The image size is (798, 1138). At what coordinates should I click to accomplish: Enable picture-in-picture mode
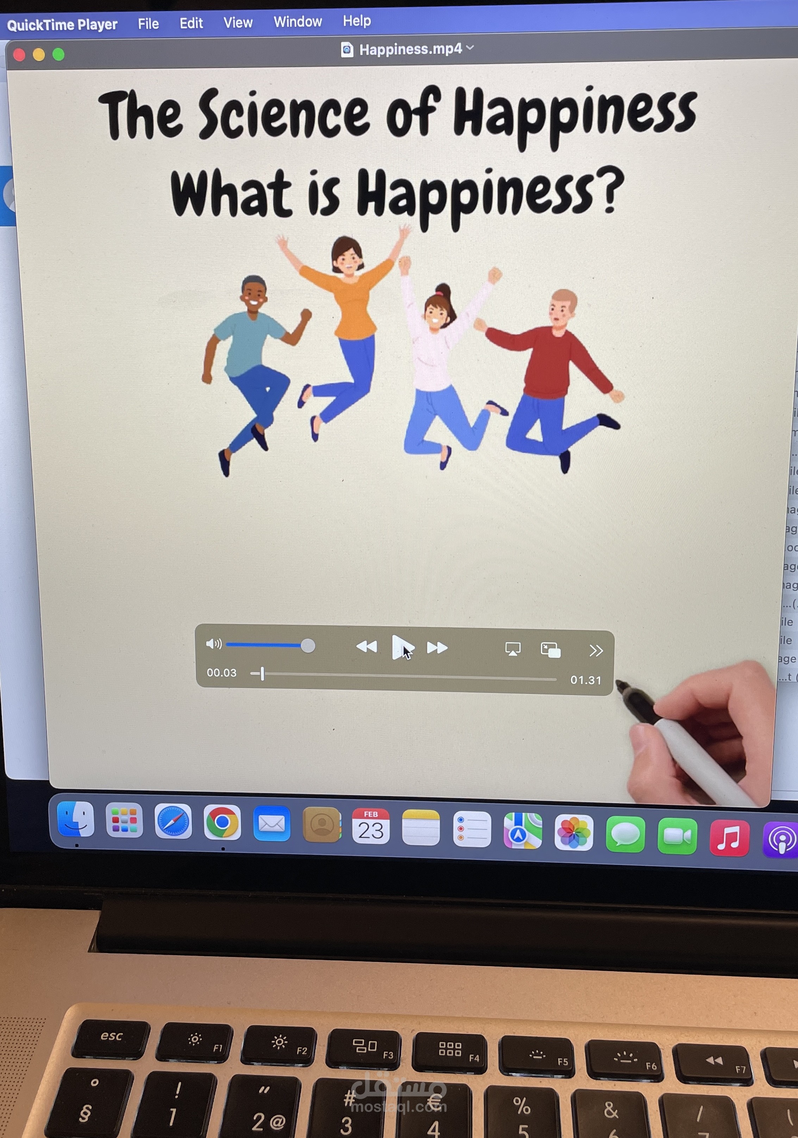550,650
